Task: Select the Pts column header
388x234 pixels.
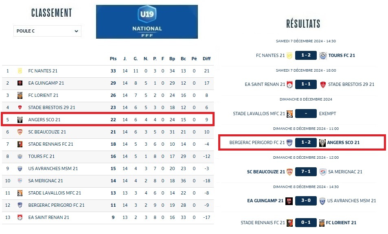Action: pyautogui.click(x=113, y=59)
